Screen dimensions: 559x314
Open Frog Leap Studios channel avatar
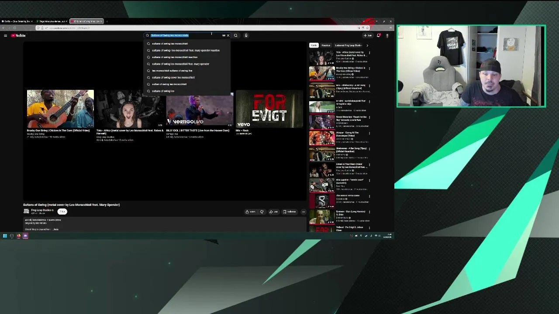(x=26, y=211)
